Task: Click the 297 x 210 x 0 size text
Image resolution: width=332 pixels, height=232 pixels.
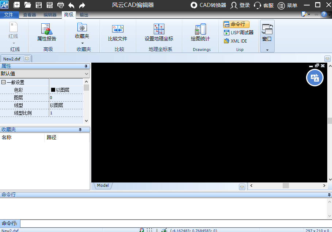Action: [317, 231]
